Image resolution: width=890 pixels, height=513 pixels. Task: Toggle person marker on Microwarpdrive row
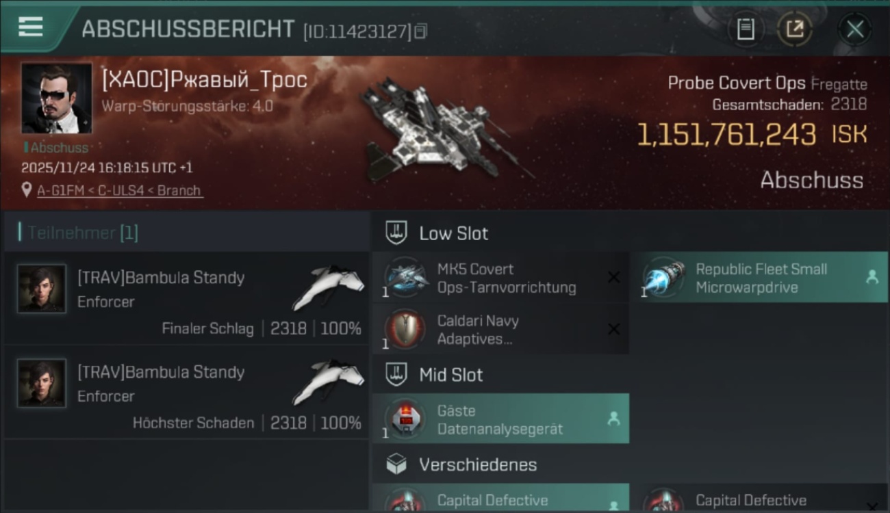(x=872, y=277)
